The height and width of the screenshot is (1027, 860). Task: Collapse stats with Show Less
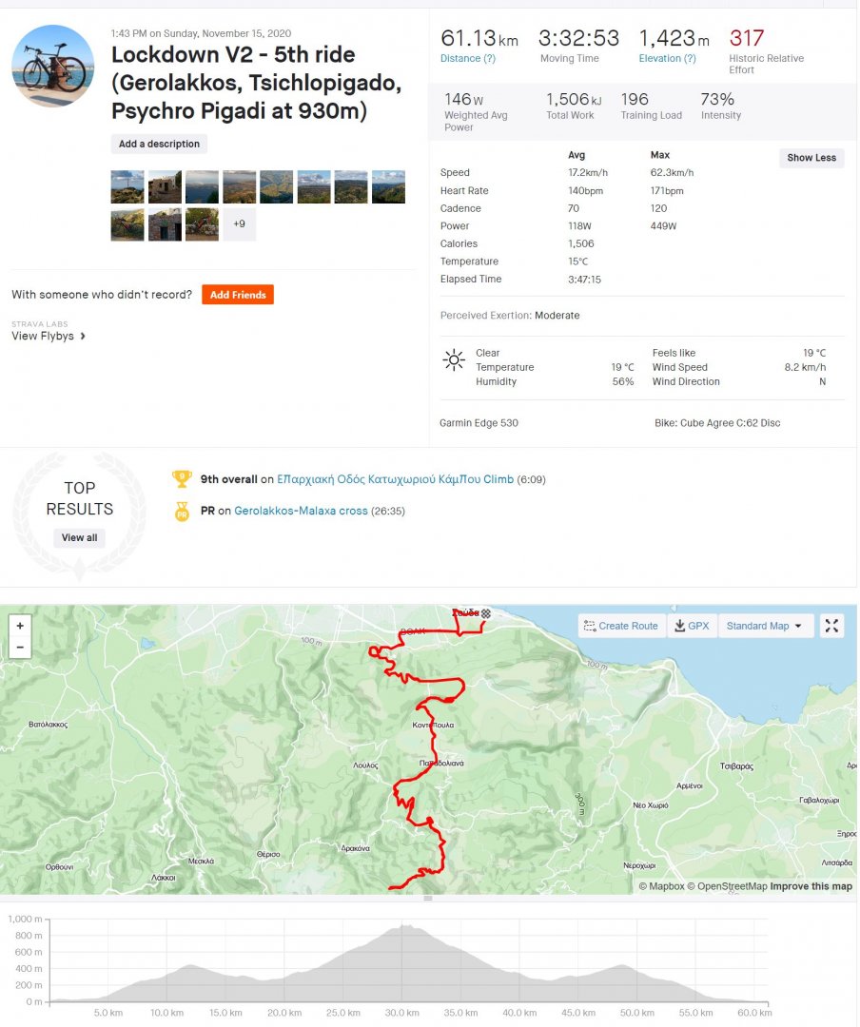[x=811, y=158]
